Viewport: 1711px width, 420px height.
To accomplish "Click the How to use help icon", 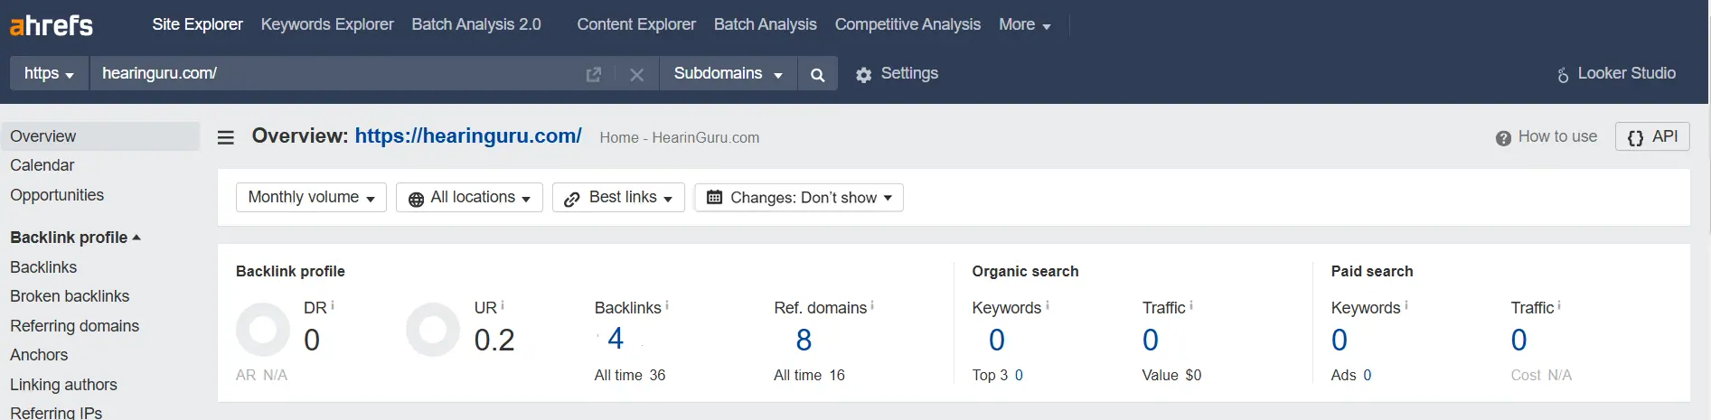I will [x=1503, y=138].
